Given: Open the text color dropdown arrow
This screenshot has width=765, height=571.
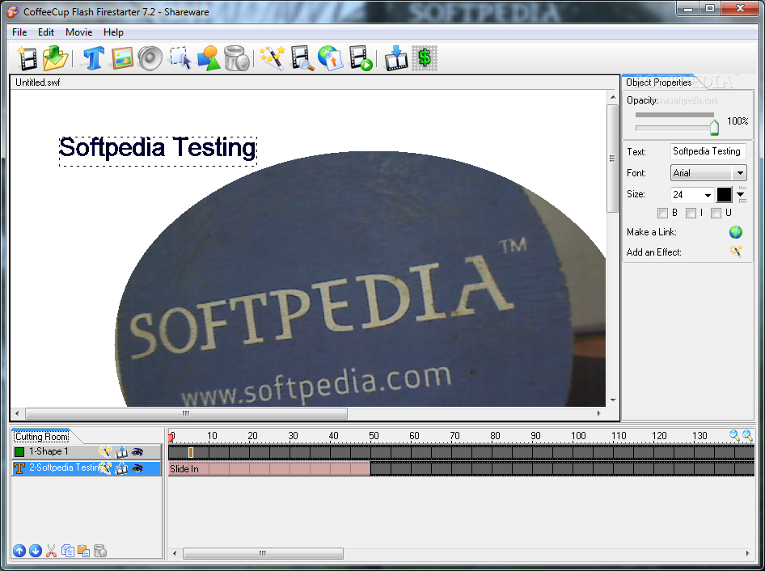Looking at the screenshot, I should point(741,195).
